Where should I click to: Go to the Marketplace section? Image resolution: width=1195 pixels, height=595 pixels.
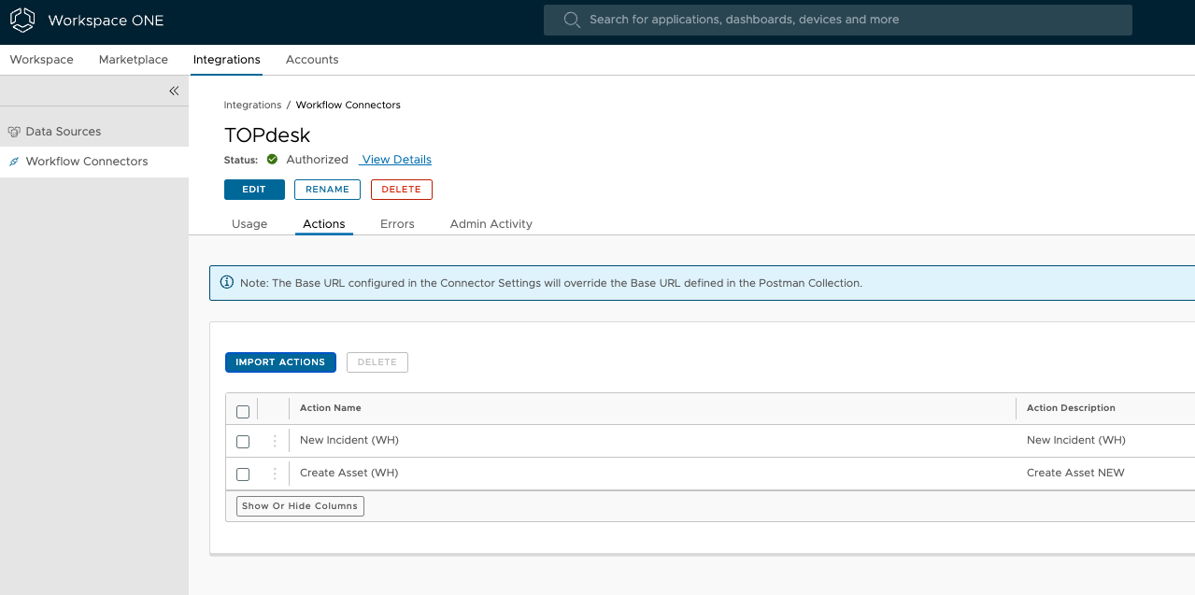[133, 59]
